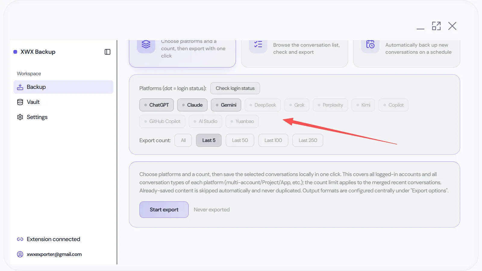Viewport: 482px width, 271px height.
Task: Click the xwxexporter@gmail.com account text
Action: pos(54,254)
